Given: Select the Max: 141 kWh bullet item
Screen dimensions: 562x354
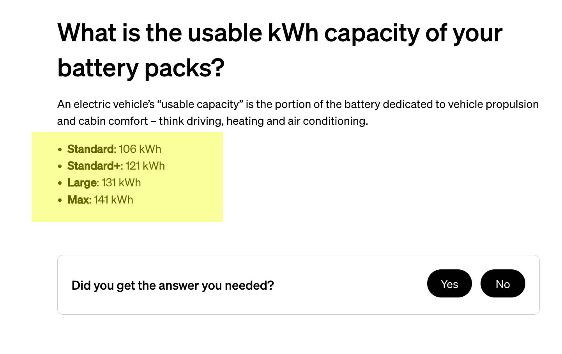Looking at the screenshot, I should point(100,200).
